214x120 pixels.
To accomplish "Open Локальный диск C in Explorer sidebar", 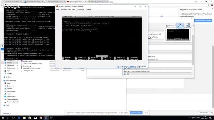I will [x=12, y=99].
